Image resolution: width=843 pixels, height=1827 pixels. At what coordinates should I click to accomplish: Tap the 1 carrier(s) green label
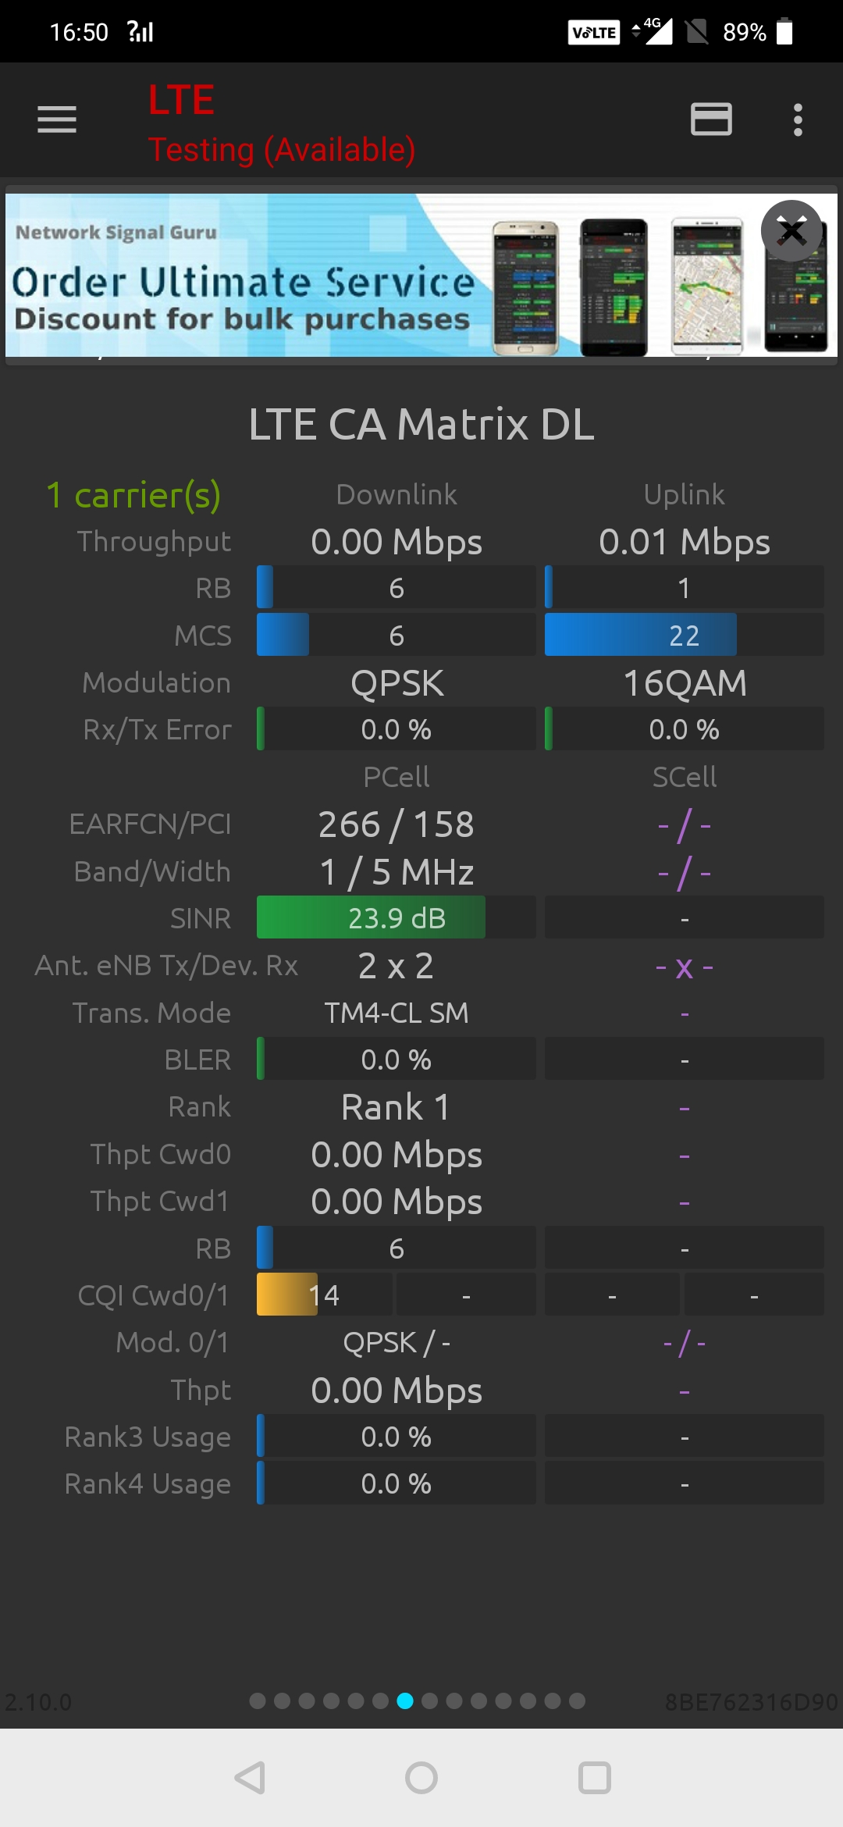tap(133, 495)
